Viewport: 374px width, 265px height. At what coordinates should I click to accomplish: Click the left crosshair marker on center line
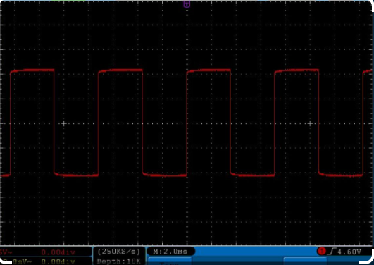click(63, 123)
